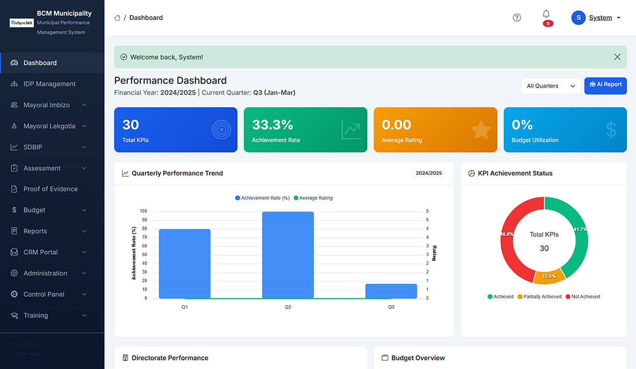This screenshot has width=636, height=369.
Task: Toggle Not Achieved legend in donut chart
Action: [x=582, y=297]
